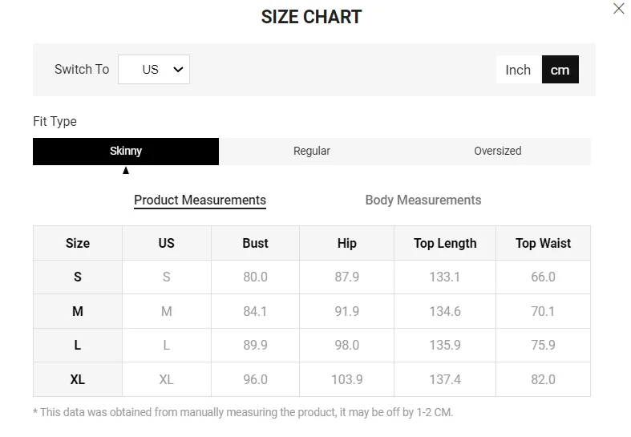The height and width of the screenshot is (437, 631).
Task: Choose the Regular fit type
Action: coord(312,151)
